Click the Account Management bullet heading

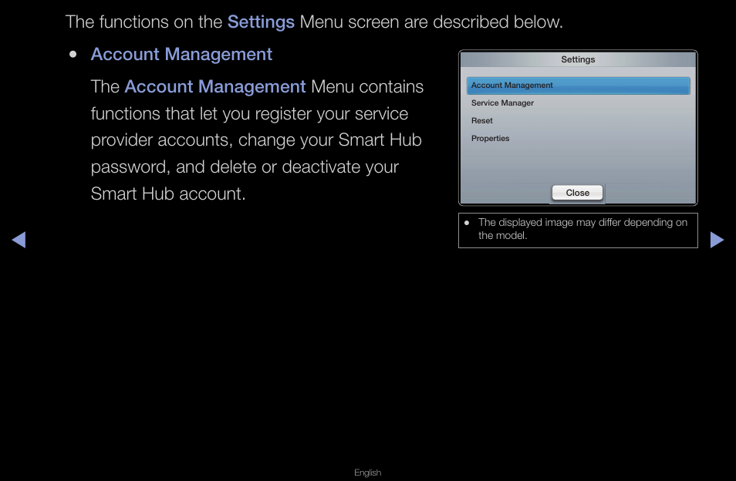tap(181, 55)
